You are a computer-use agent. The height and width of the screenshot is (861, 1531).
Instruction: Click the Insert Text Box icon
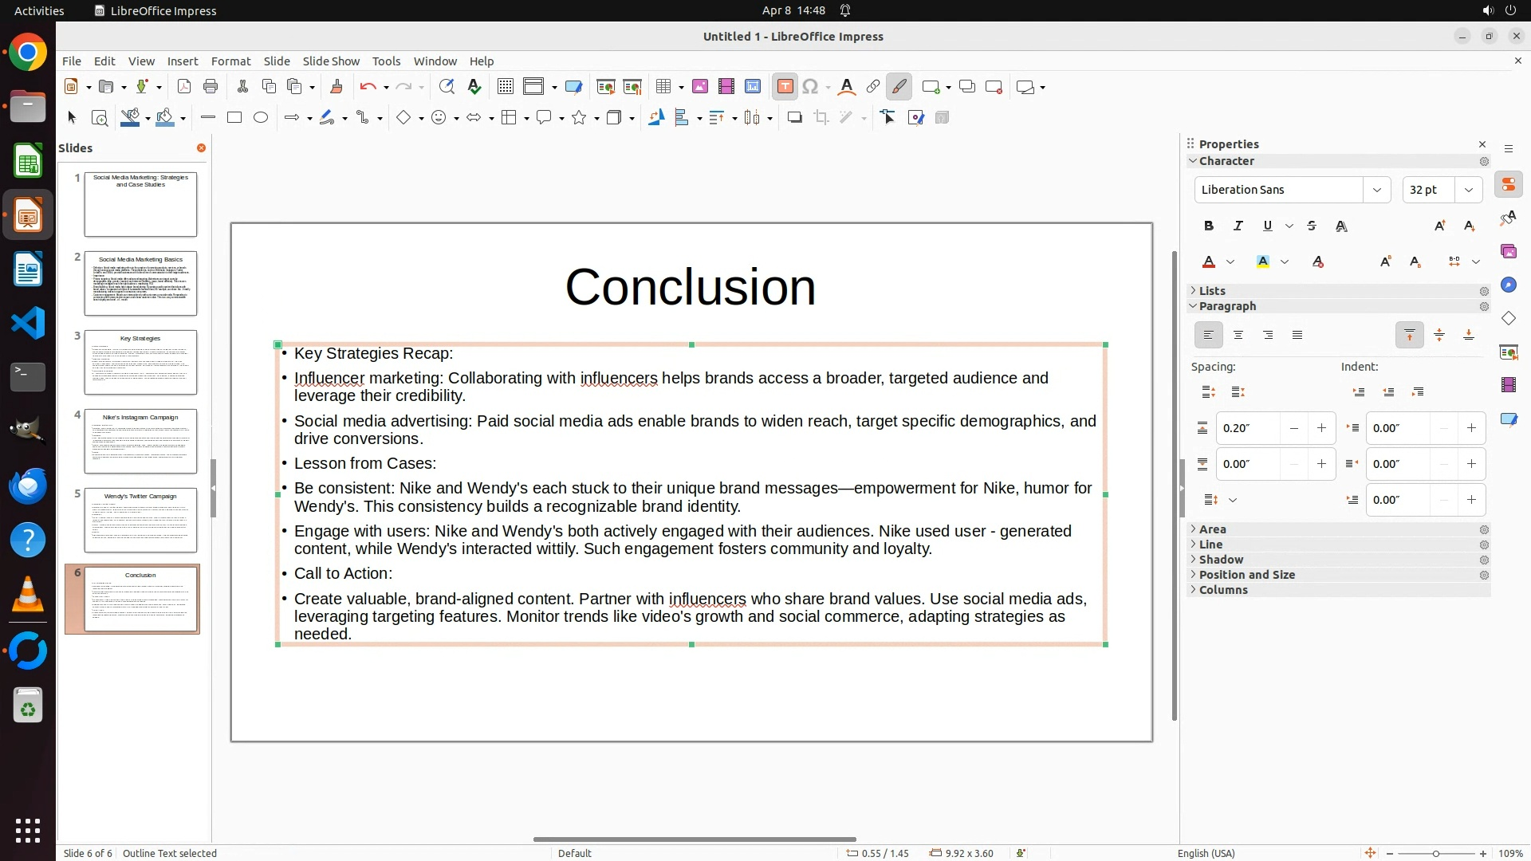click(785, 87)
